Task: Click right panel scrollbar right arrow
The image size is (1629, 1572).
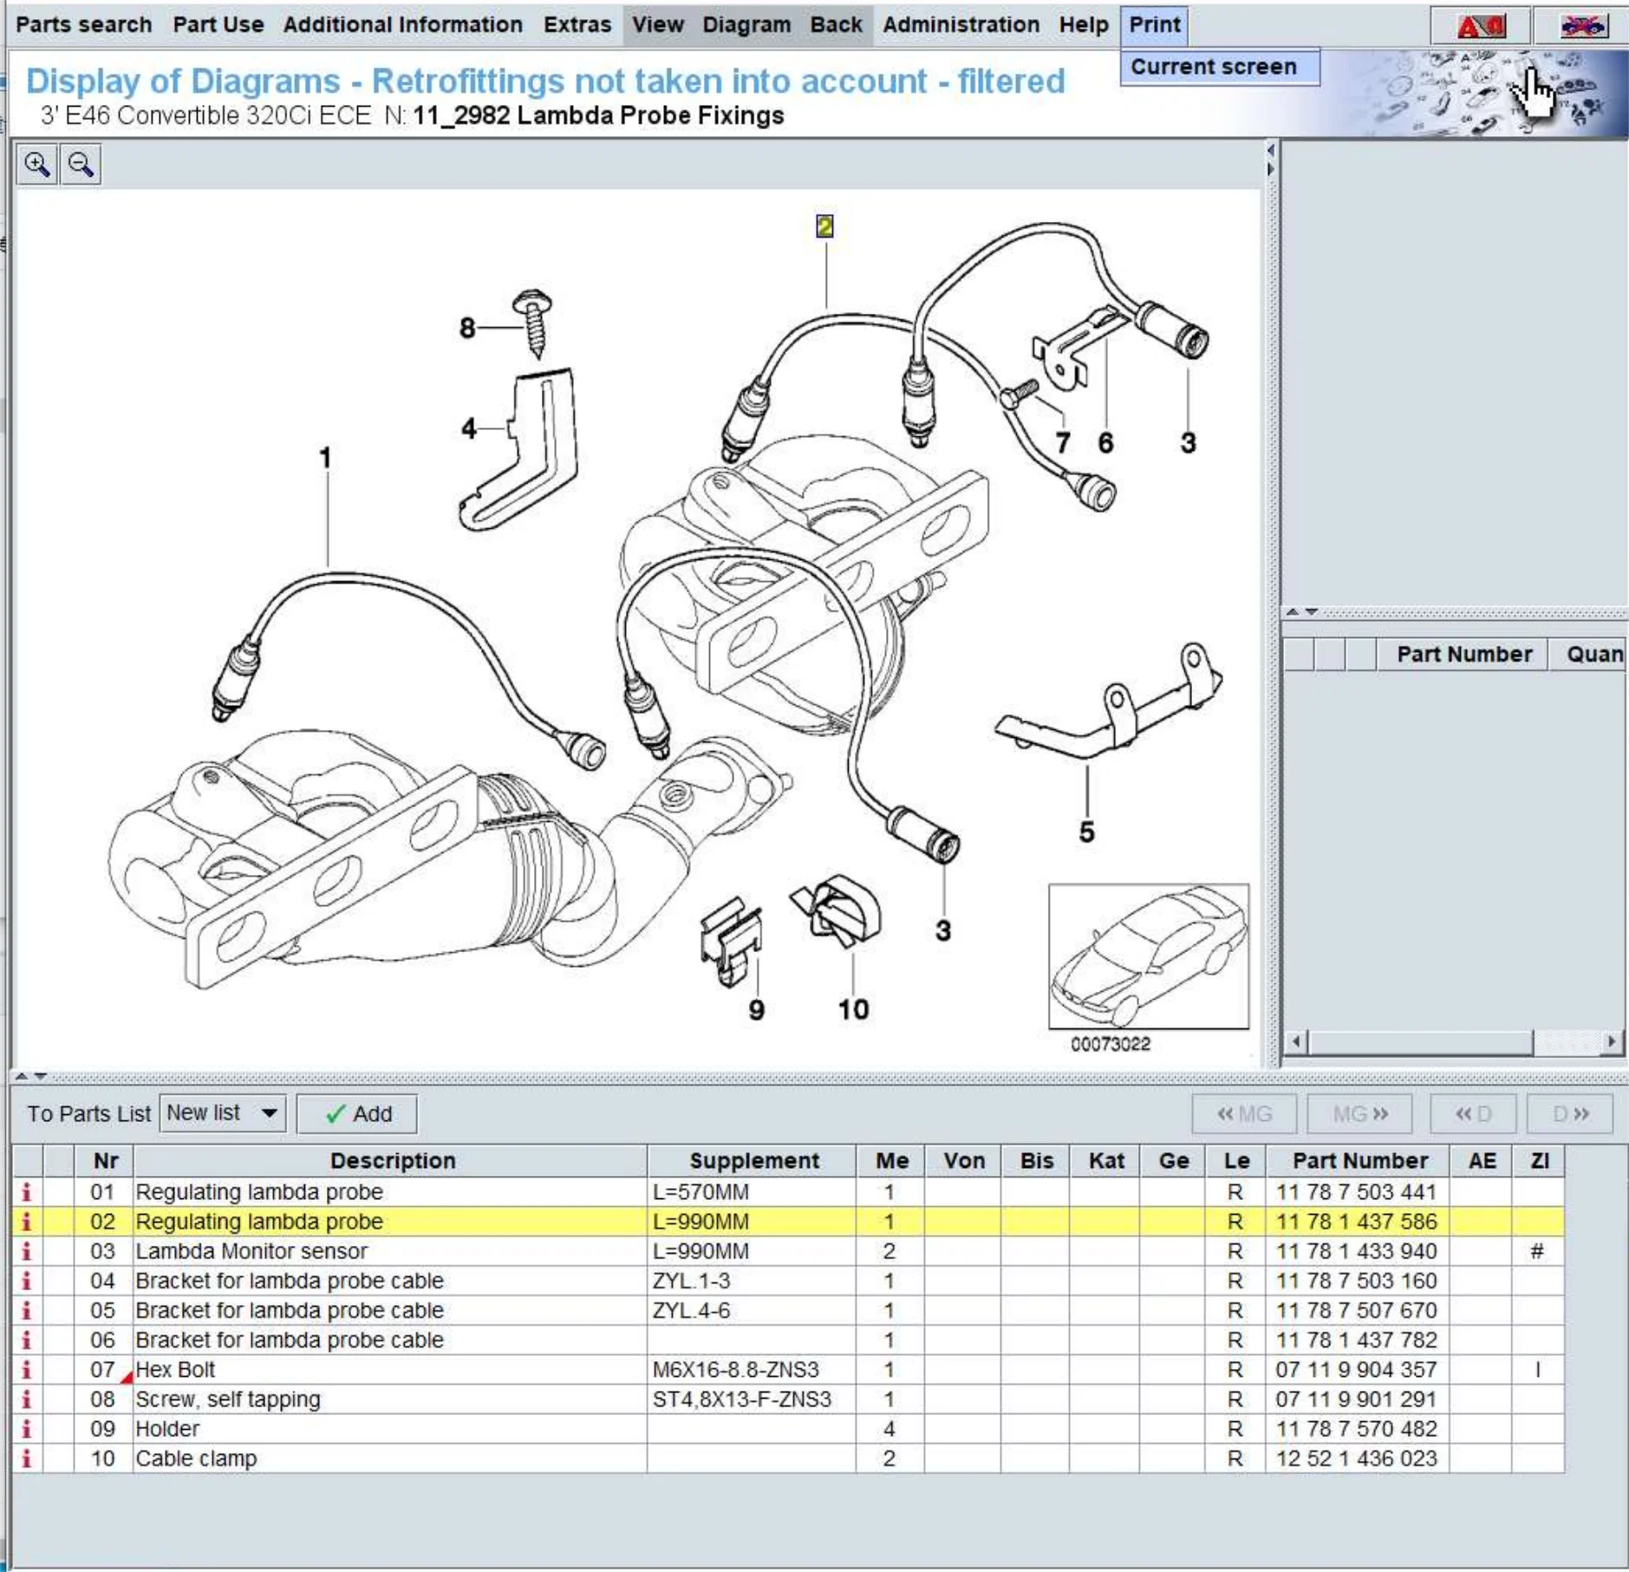Action: 1612,1041
